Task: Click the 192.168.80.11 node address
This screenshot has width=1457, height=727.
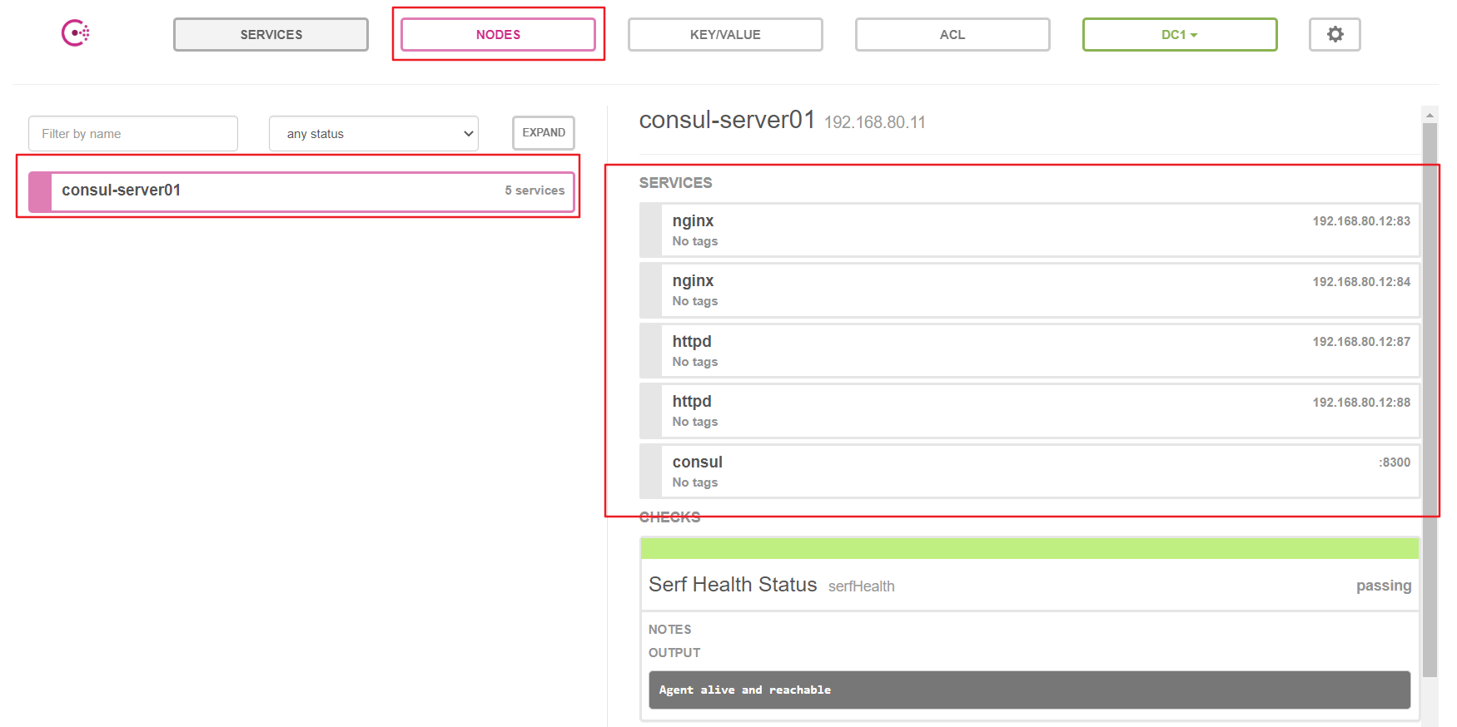Action: tap(875, 122)
